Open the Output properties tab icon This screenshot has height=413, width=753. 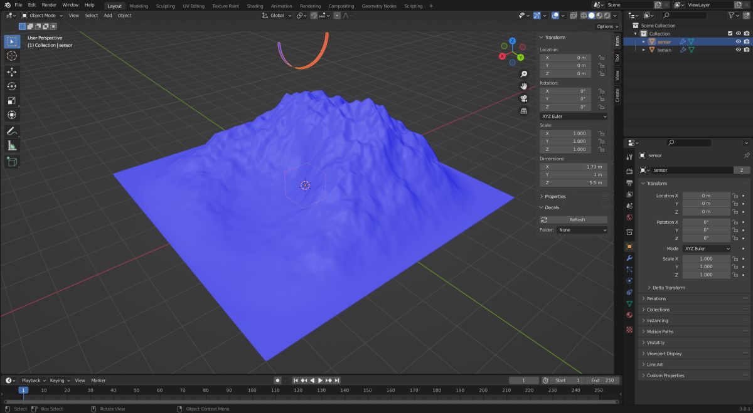click(629, 183)
